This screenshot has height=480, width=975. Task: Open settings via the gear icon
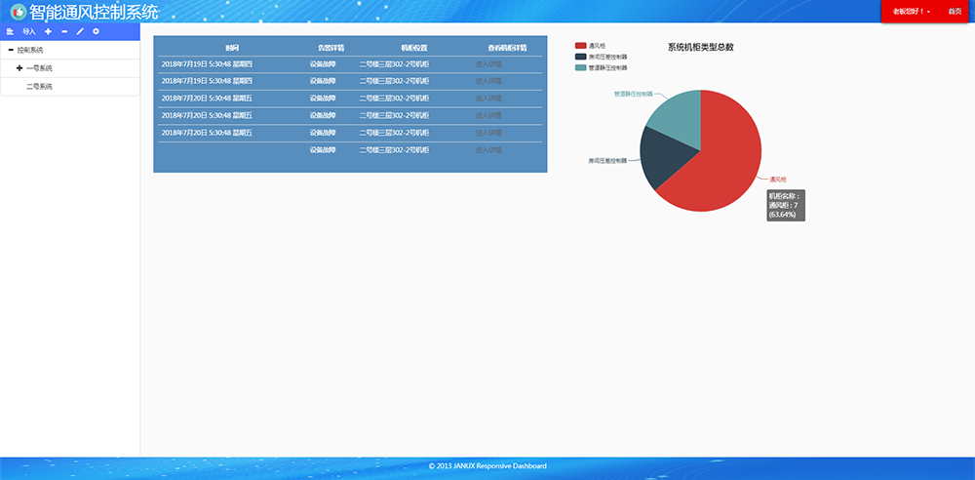(x=96, y=32)
